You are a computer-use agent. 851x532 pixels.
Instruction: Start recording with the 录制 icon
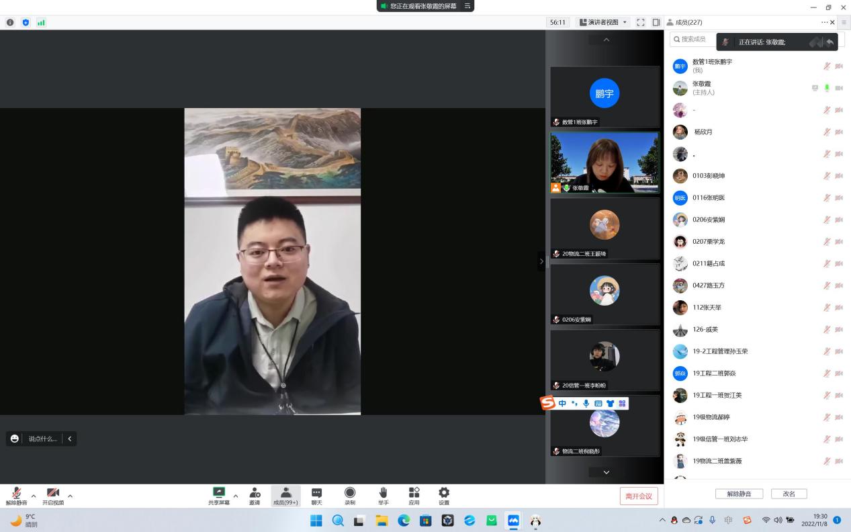click(350, 496)
